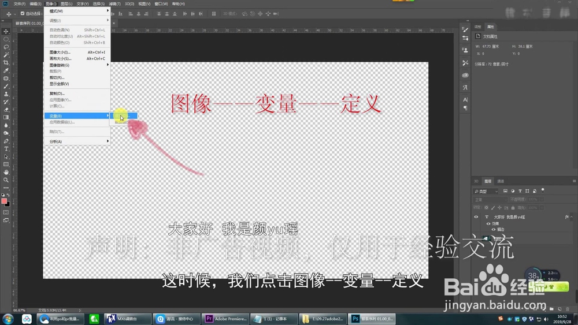This screenshot has width=578, height=325.
Task: Toggle 自动选择 auto-select checkbox
Action: click(x=23, y=14)
